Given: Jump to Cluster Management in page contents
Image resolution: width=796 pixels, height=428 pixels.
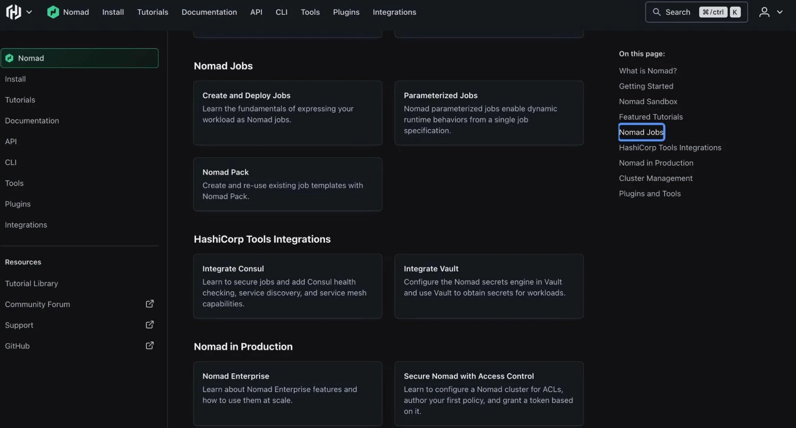Looking at the screenshot, I should pos(655,178).
